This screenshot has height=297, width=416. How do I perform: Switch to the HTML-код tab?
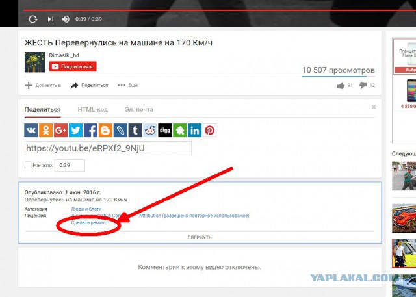click(92, 110)
